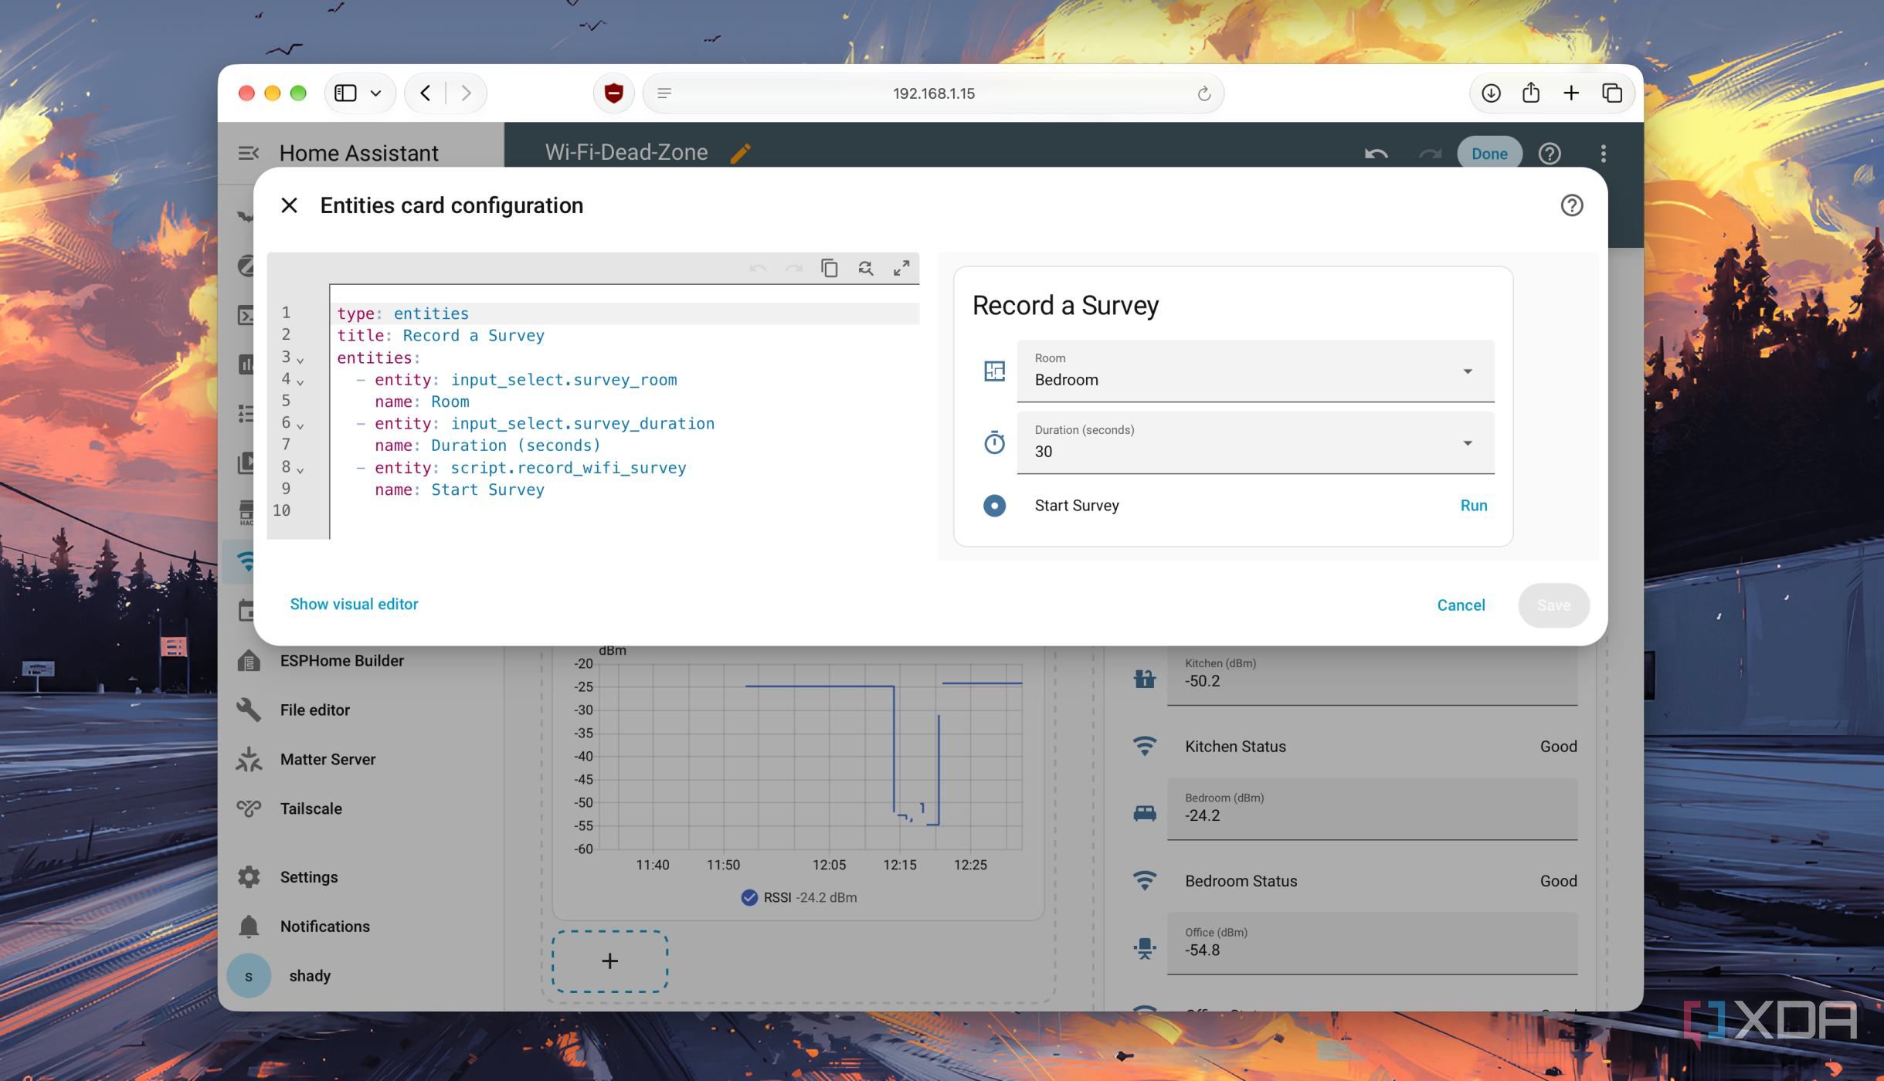Copy the YAML code to clipboard

[x=829, y=268]
